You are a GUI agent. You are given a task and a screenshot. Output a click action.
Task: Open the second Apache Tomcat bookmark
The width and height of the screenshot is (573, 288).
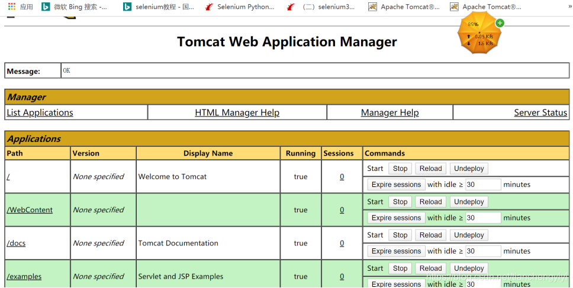485,7
